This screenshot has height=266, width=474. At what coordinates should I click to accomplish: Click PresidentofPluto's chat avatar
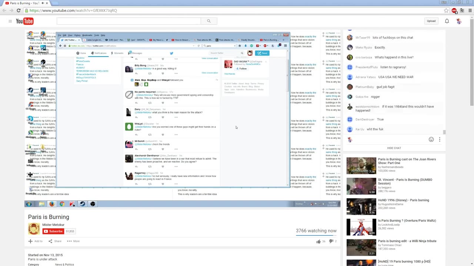point(350,67)
